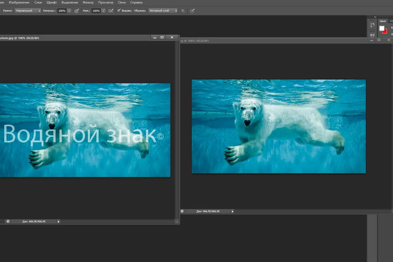393x262 pixels.
Task: Click ignore adjustment layers icon after Образец
Action: pos(183,11)
